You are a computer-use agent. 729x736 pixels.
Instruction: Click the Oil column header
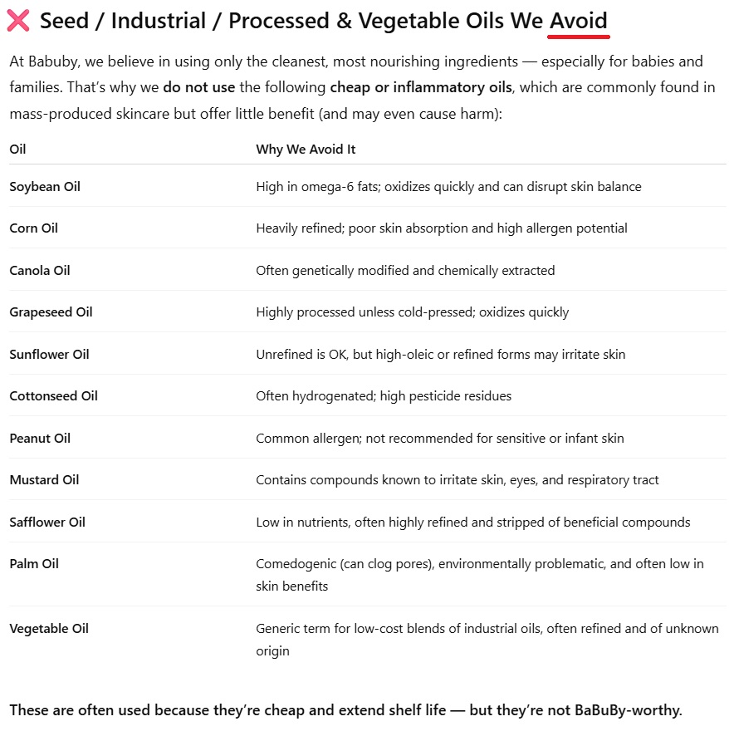pos(17,150)
